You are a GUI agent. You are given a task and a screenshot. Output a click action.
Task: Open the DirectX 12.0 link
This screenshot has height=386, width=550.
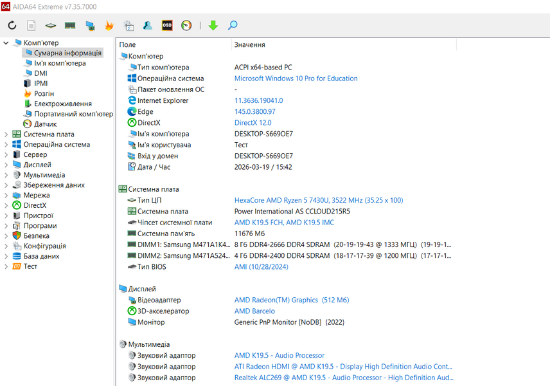coord(253,123)
